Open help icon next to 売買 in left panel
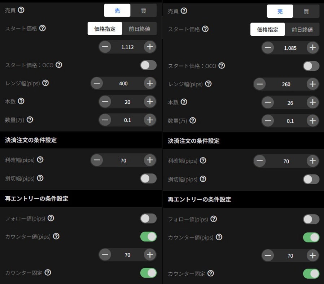 pos(21,10)
